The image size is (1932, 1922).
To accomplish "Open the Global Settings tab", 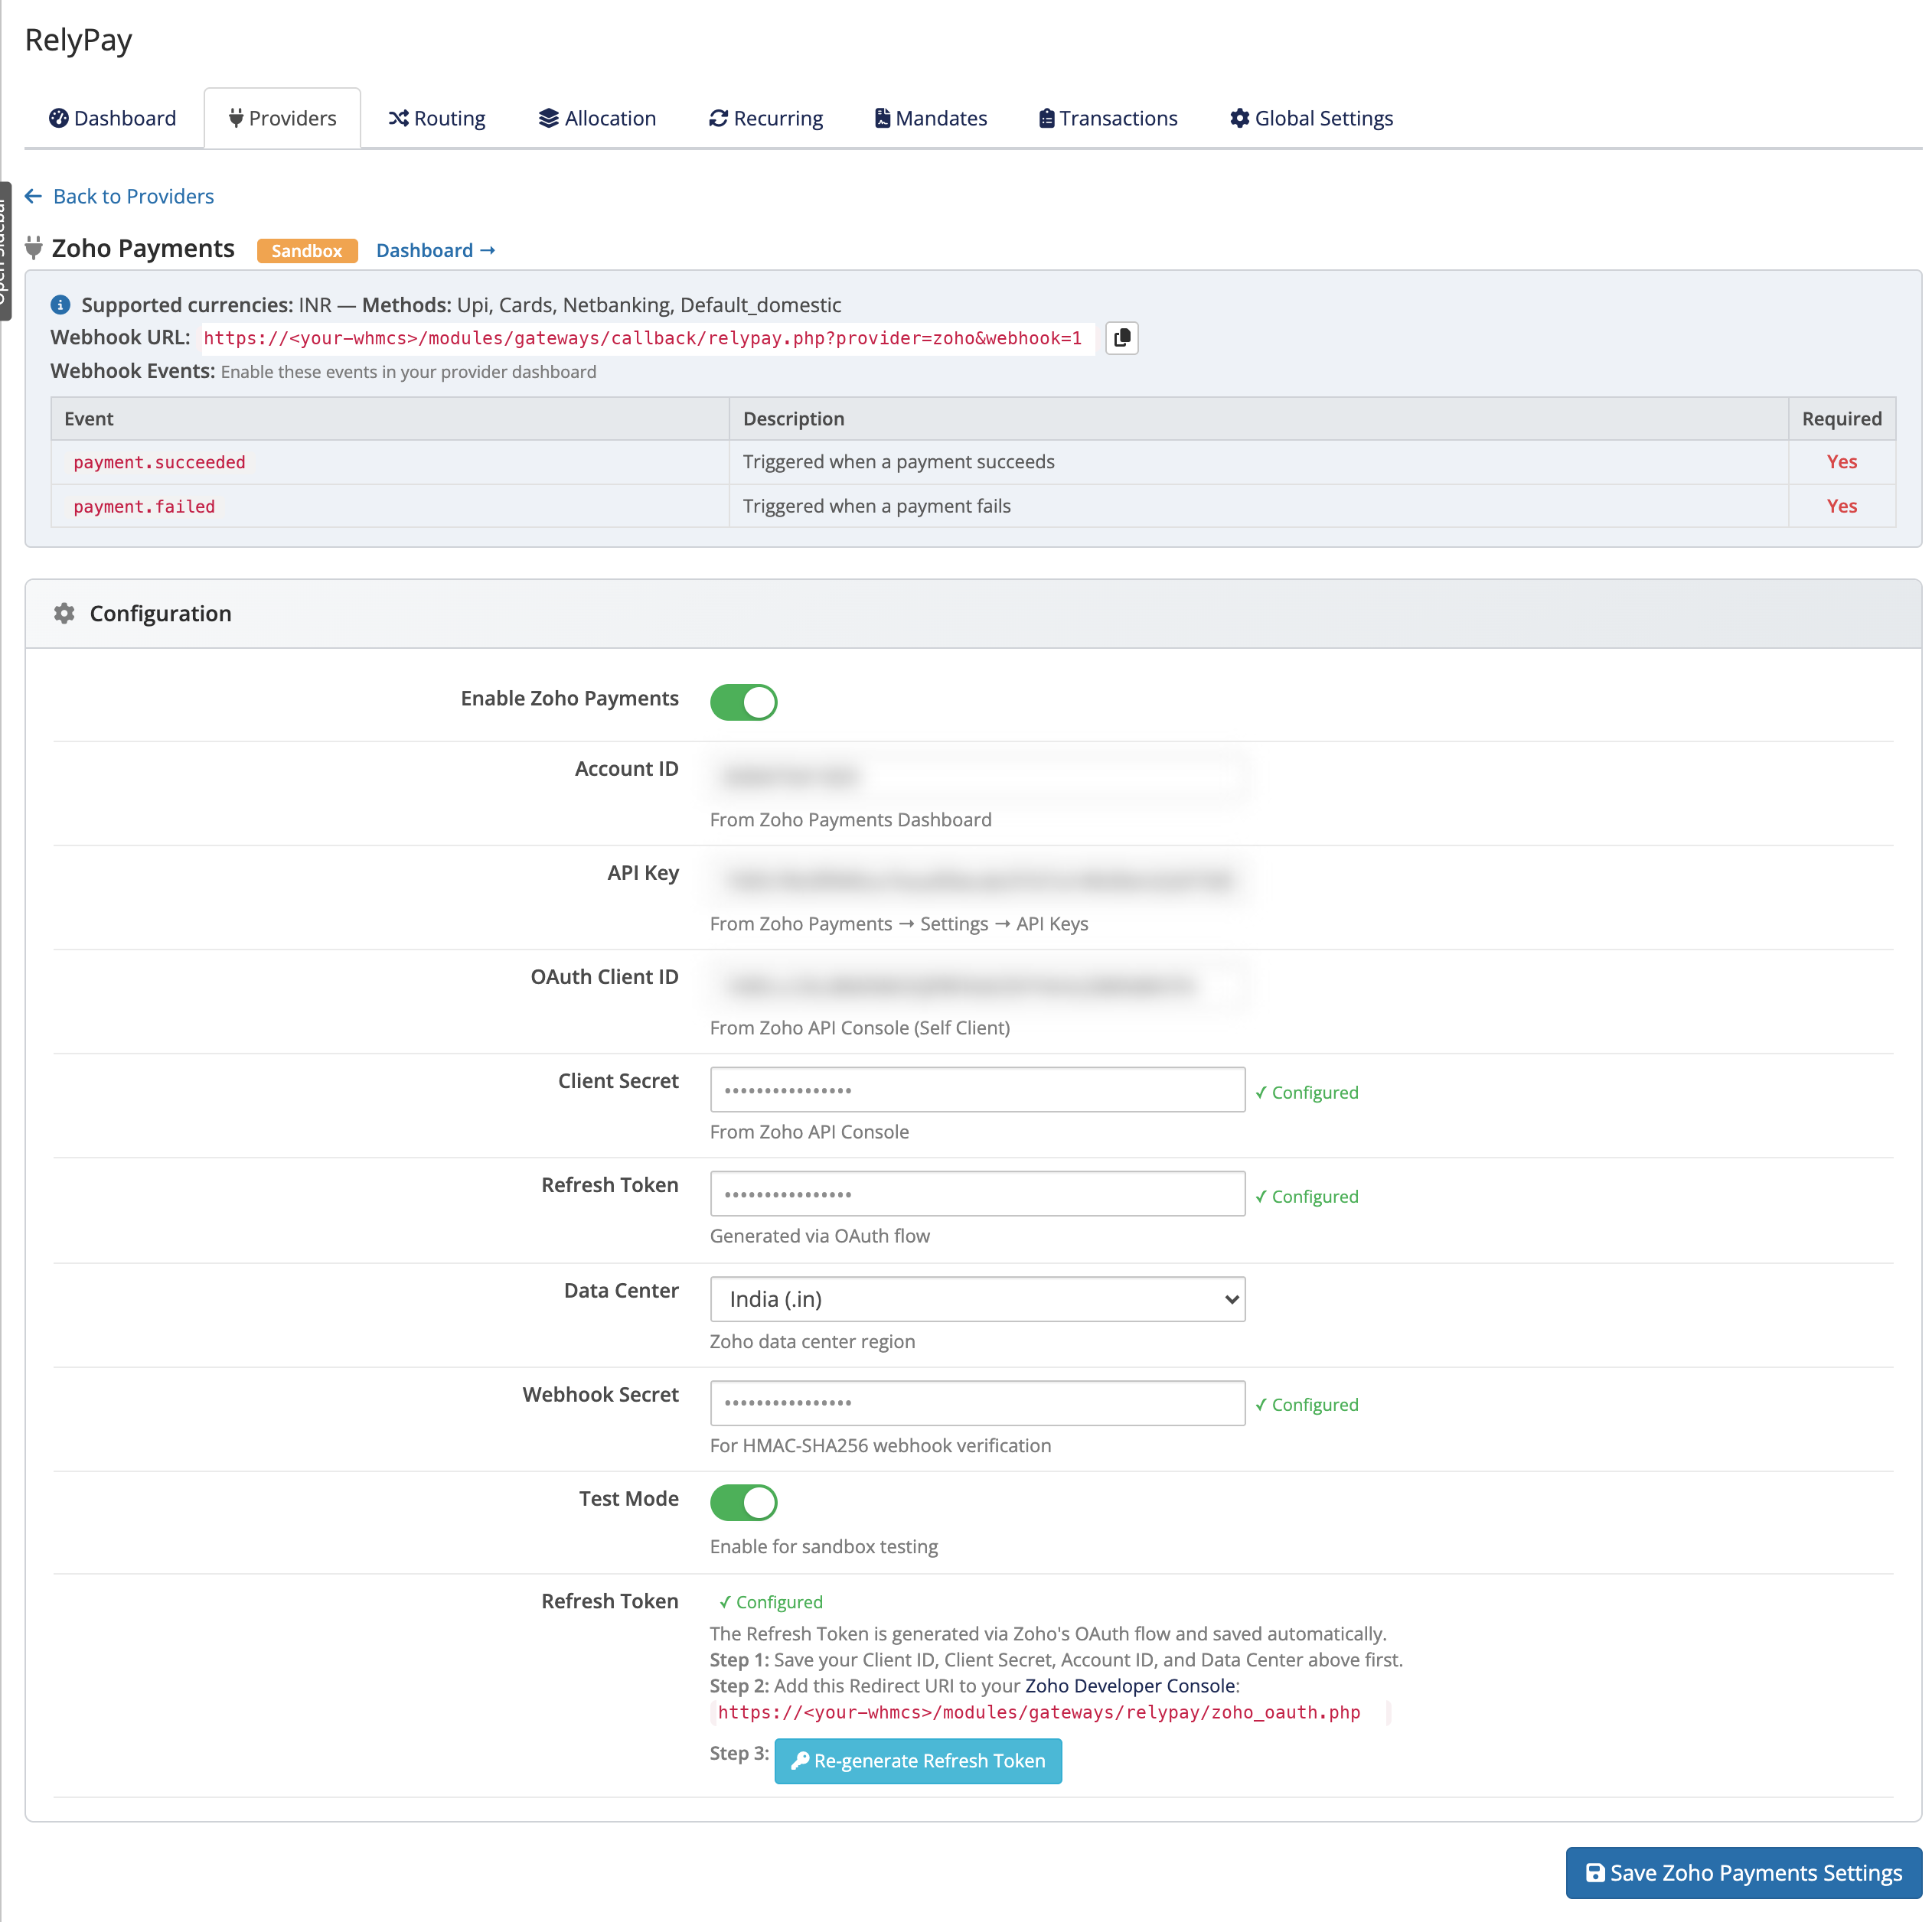I will (1311, 118).
